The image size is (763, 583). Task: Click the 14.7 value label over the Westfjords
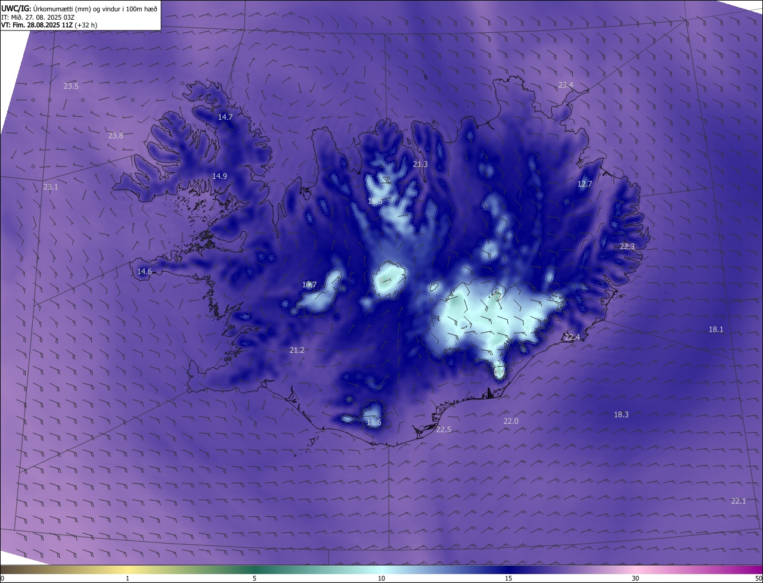tap(225, 117)
